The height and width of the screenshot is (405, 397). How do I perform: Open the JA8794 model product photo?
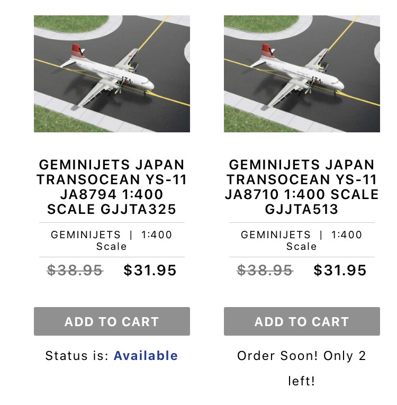click(112, 74)
